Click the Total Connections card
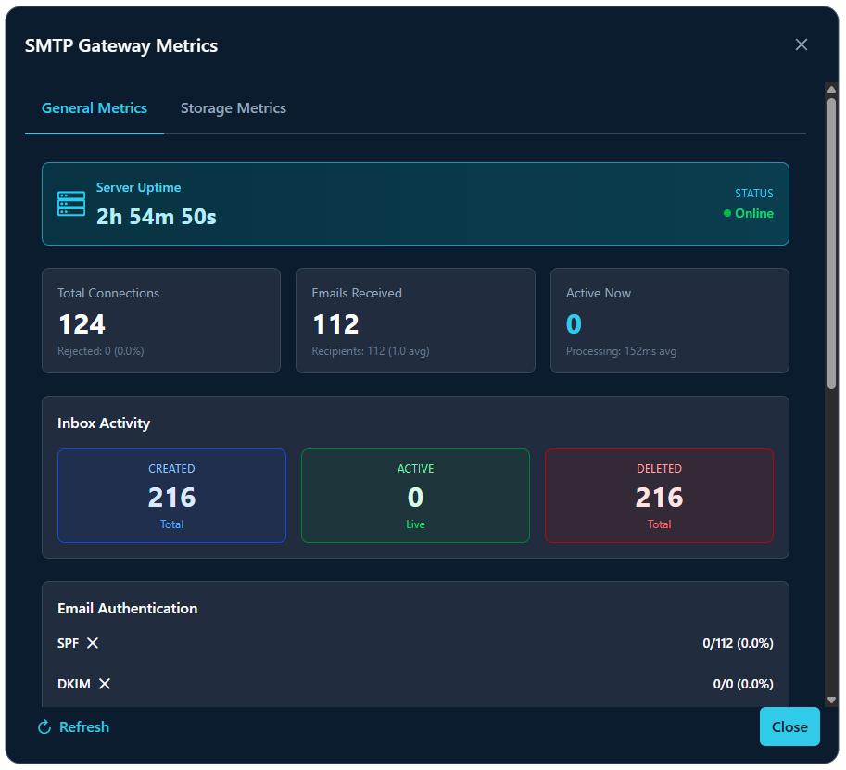 point(161,321)
